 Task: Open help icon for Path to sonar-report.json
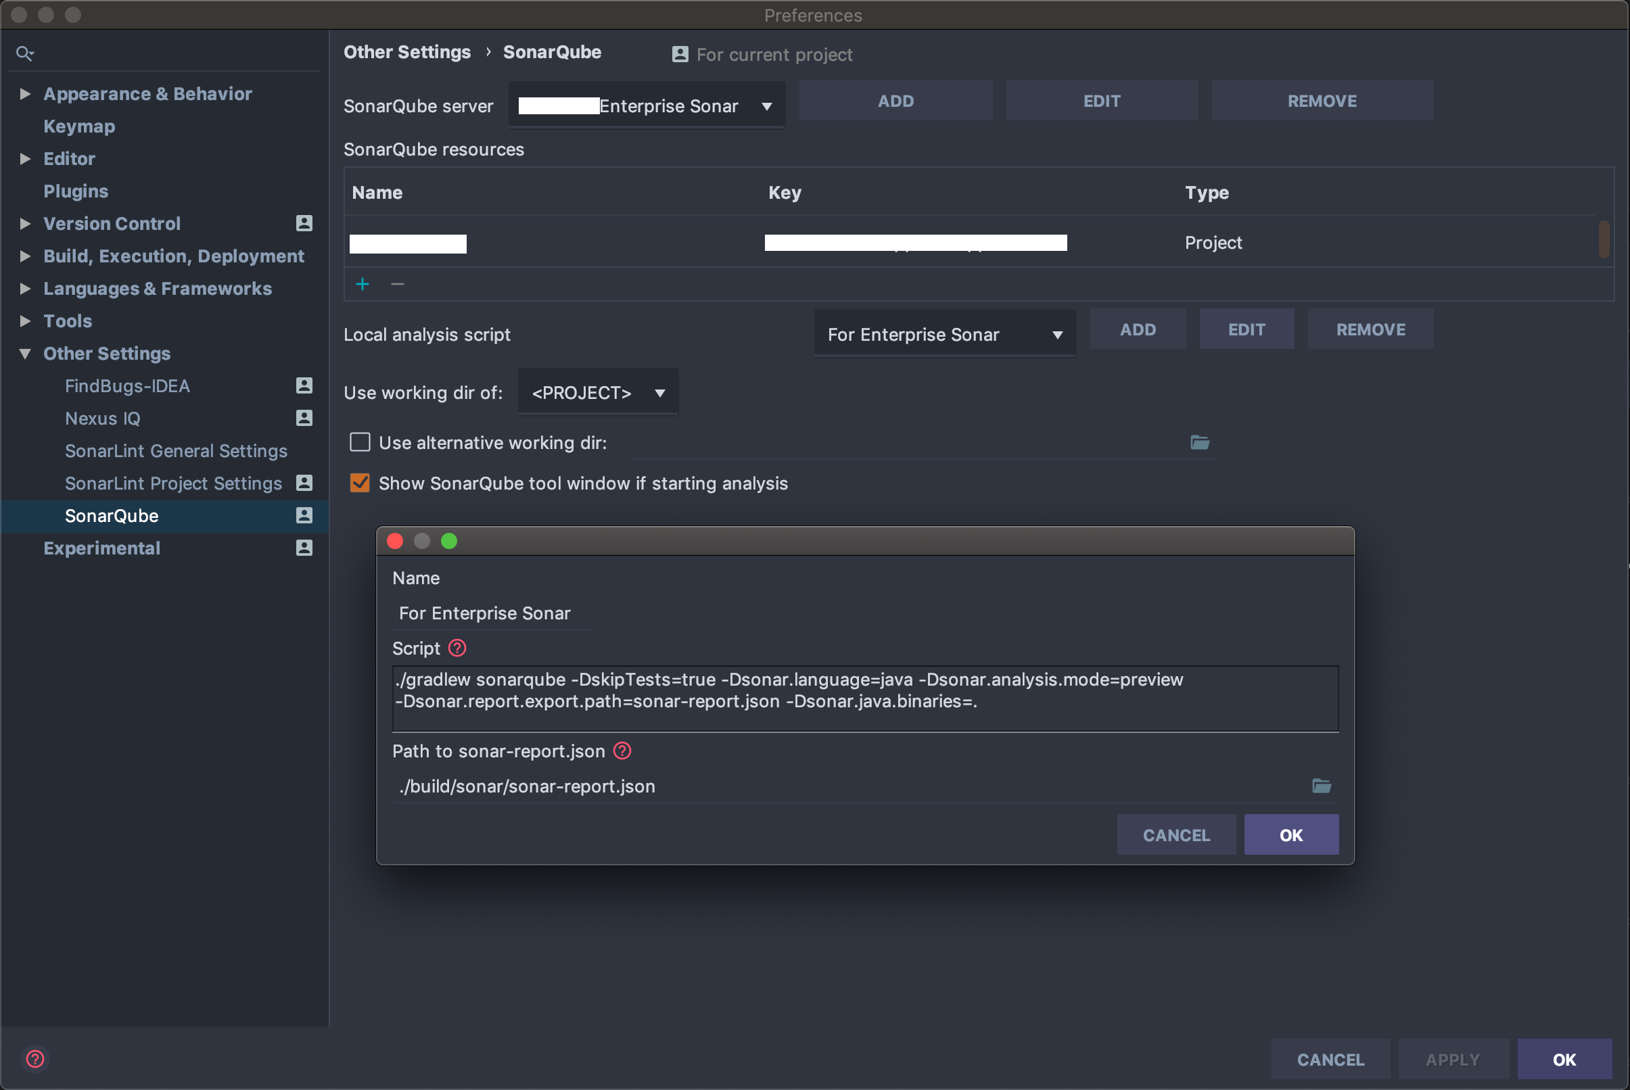click(622, 751)
